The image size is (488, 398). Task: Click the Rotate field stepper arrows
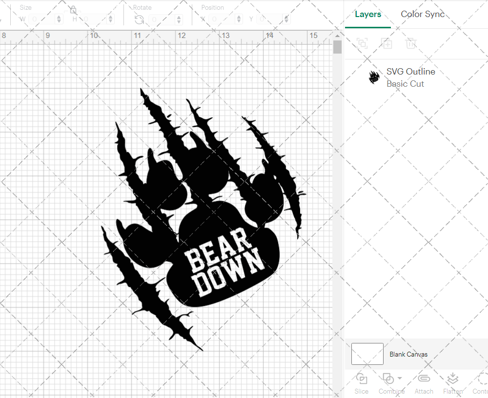tap(179, 19)
